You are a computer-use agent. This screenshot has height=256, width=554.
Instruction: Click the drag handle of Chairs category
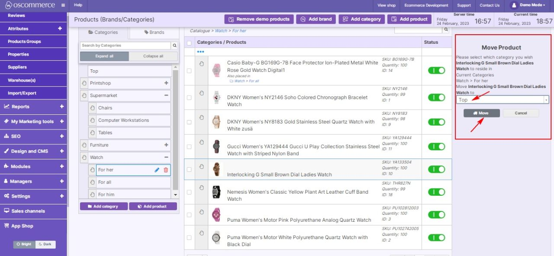coord(92,108)
